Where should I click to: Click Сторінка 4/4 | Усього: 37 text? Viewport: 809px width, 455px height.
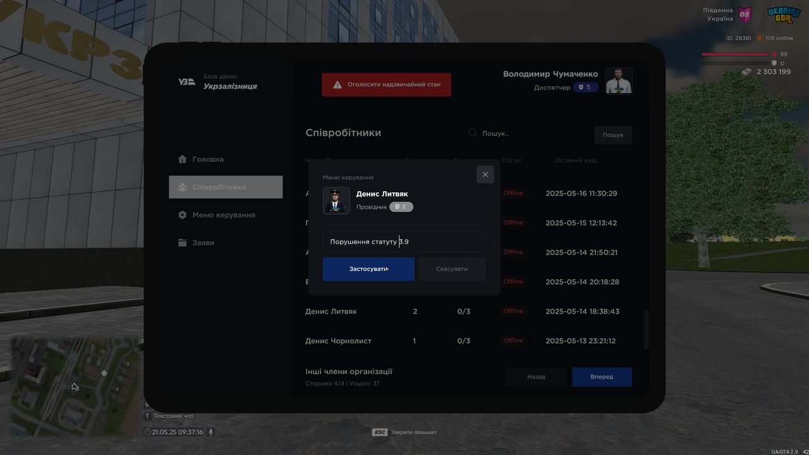coord(343,384)
